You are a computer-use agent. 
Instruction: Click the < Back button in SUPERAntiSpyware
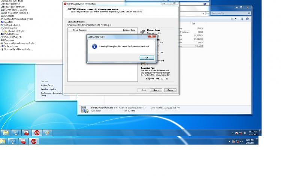[x=143, y=90]
